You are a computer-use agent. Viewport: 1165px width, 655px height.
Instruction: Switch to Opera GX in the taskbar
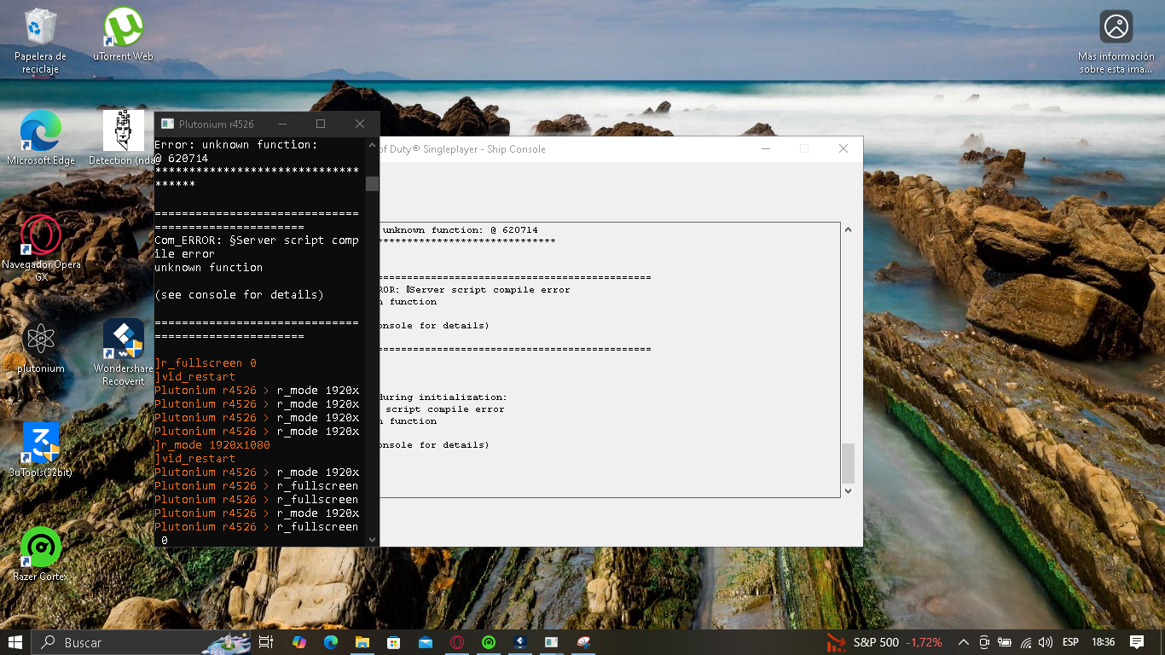pos(457,642)
